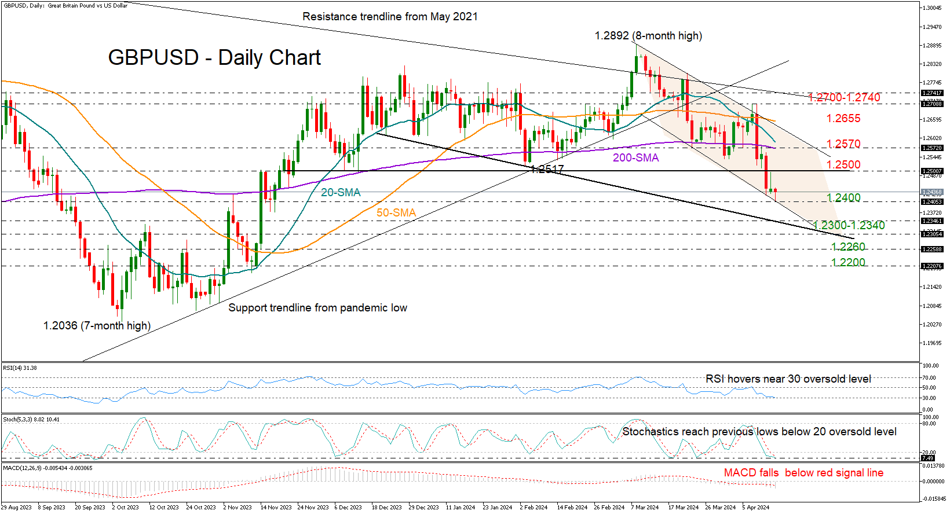Click the '23 Jan 2024' date label
Viewport: 950px width, 514px height.
(x=498, y=507)
